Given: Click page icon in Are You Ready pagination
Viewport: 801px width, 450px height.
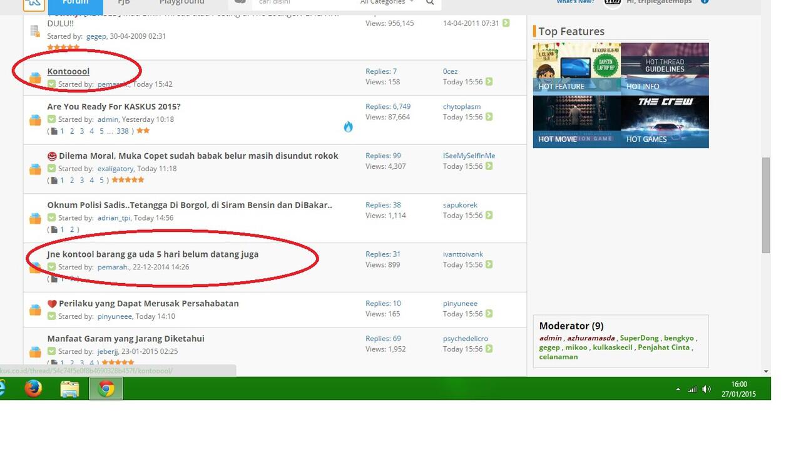Looking at the screenshot, I should tap(54, 131).
